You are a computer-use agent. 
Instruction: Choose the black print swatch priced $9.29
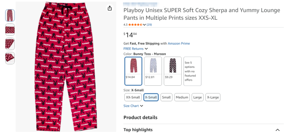point(173,71)
